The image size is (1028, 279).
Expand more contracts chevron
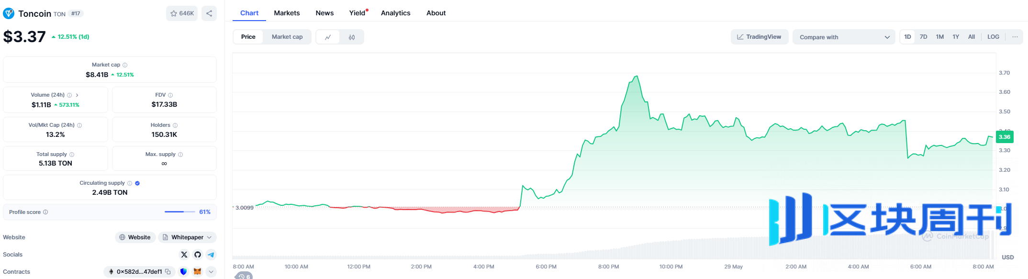pos(211,272)
